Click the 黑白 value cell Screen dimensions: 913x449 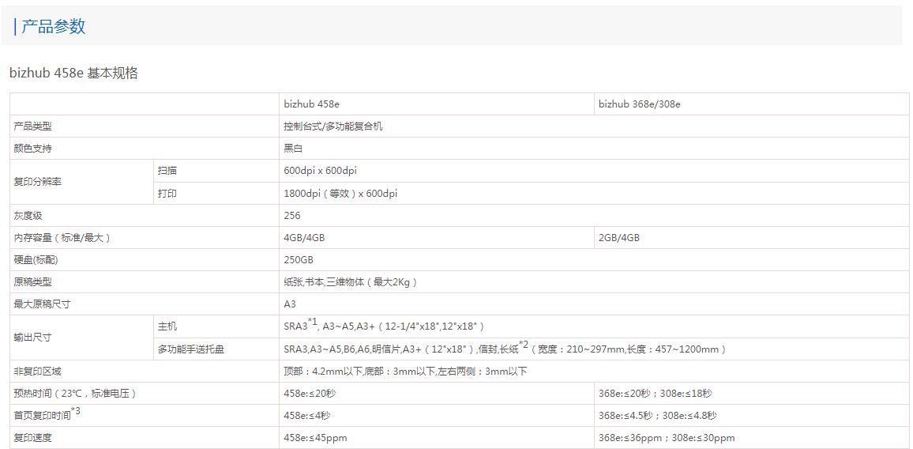[293, 148]
